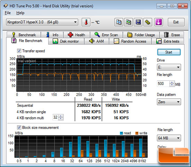
Task: Click the 64 block size read bar
Action: (x=79, y=147)
